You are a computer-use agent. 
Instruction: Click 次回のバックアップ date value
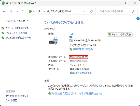(78, 57)
